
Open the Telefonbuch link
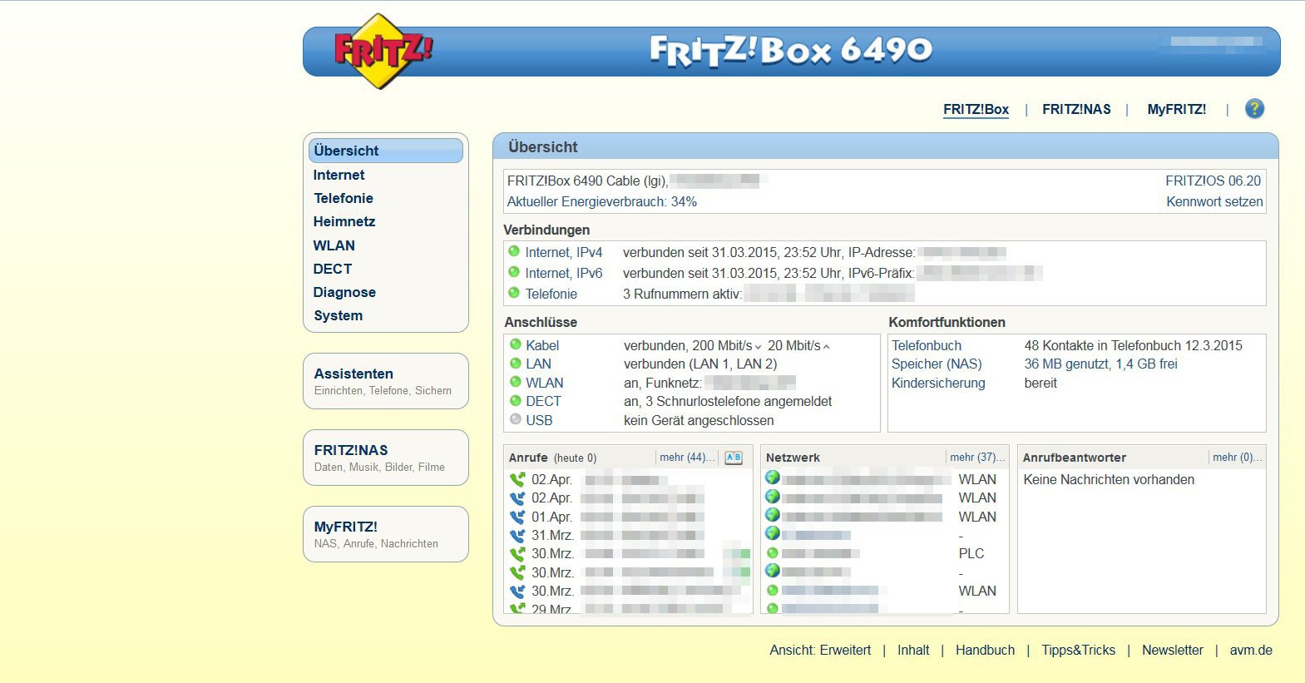pos(927,345)
